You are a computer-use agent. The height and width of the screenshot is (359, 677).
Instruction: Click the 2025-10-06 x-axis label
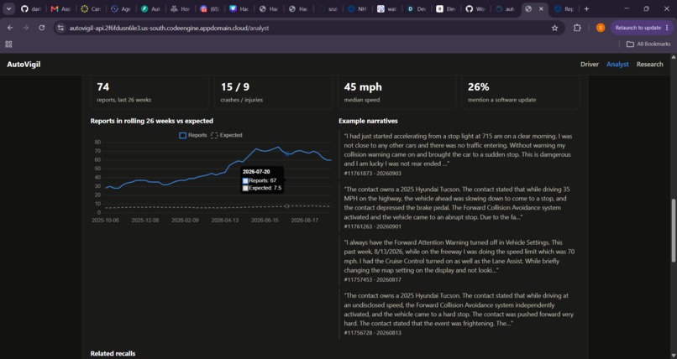coord(105,221)
